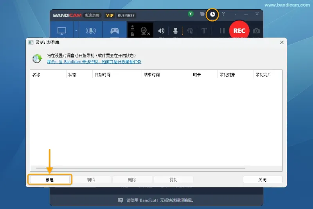This screenshot has height=209, width=313.
Task: Sort by the 状态 column header
Action: [79, 75]
